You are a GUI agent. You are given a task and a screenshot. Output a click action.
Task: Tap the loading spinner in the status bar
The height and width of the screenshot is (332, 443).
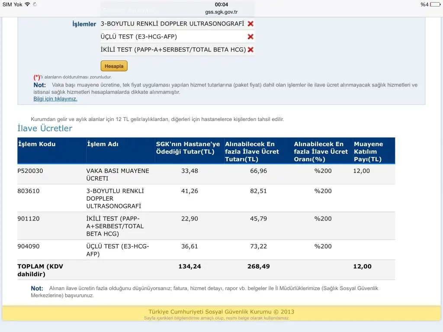35,4
